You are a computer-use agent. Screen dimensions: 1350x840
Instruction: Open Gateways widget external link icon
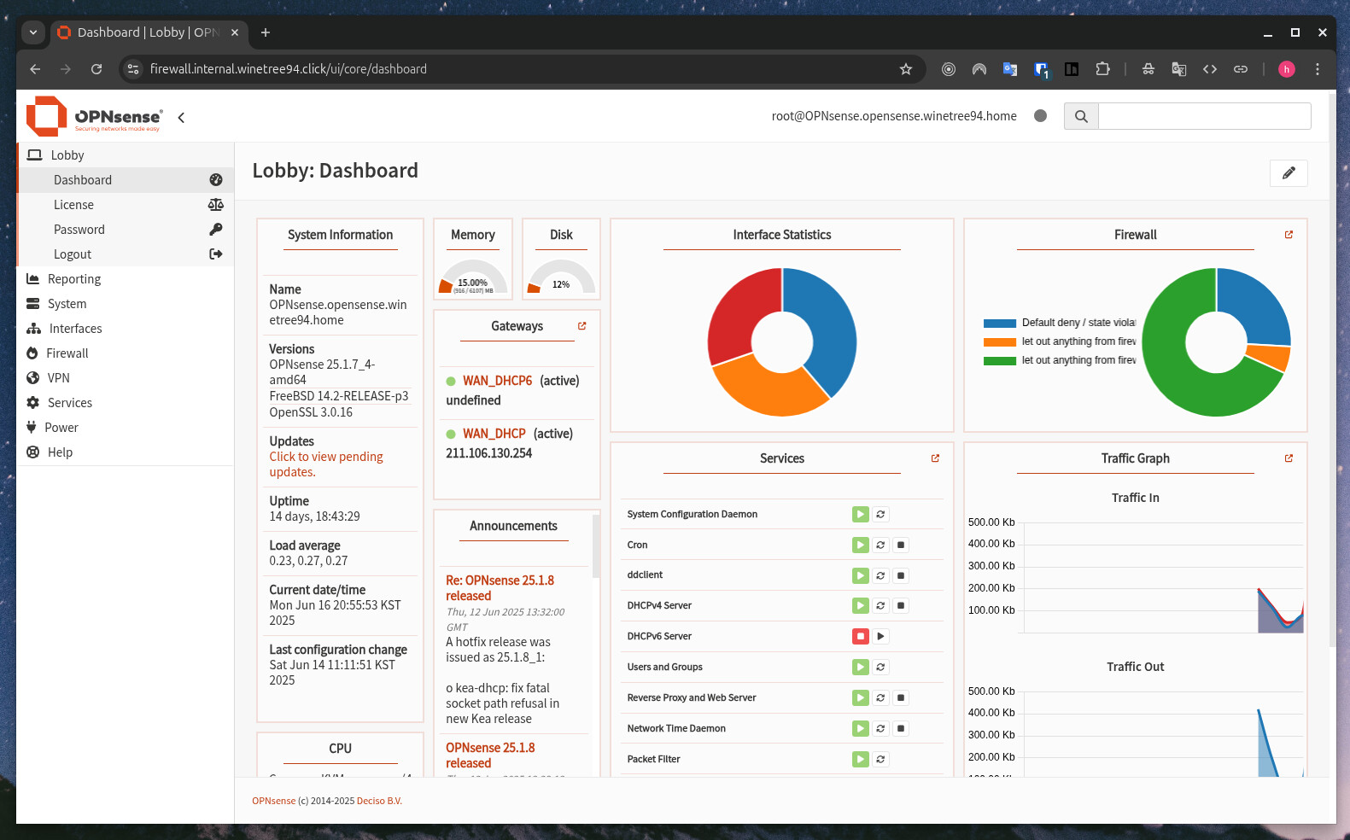[x=582, y=326]
